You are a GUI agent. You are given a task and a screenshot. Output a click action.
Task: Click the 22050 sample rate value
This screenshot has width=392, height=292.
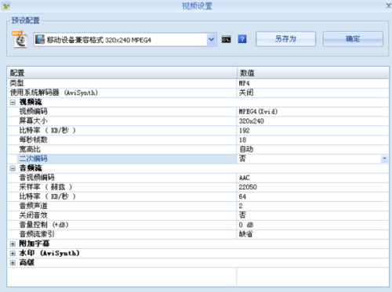[x=248, y=187]
